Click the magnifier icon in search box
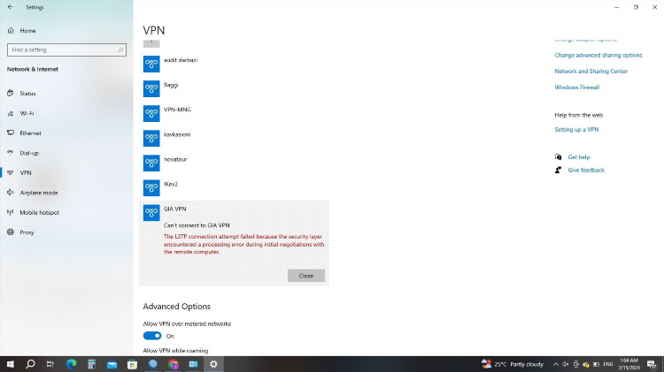 click(120, 49)
